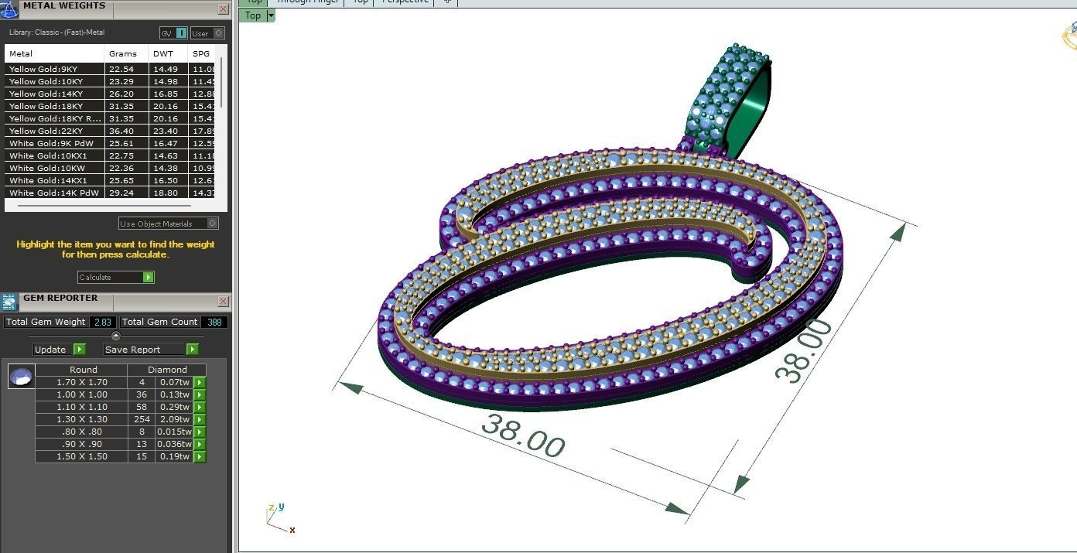Toggle Use Object Materials option
Image resolution: width=1077 pixels, height=553 pixels.
pyautogui.click(x=169, y=224)
